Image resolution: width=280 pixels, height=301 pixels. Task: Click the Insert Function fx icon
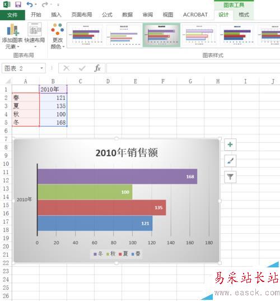(97, 68)
